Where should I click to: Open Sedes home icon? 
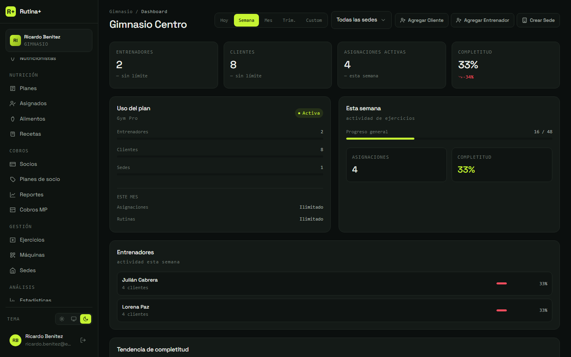13,271
